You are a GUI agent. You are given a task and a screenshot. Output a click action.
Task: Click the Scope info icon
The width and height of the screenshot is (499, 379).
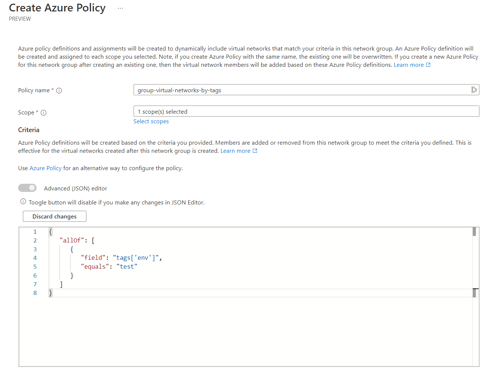coord(44,113)
